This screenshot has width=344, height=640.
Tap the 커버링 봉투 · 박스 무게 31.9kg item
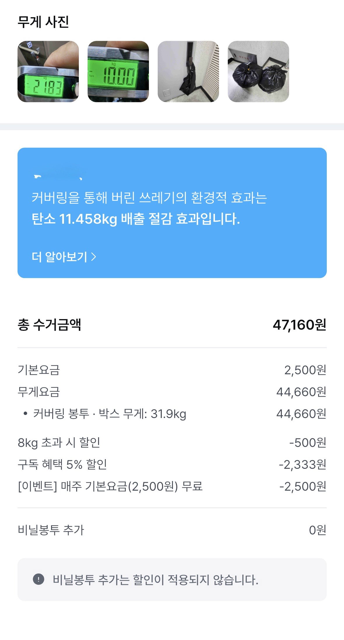coord(172,414)
